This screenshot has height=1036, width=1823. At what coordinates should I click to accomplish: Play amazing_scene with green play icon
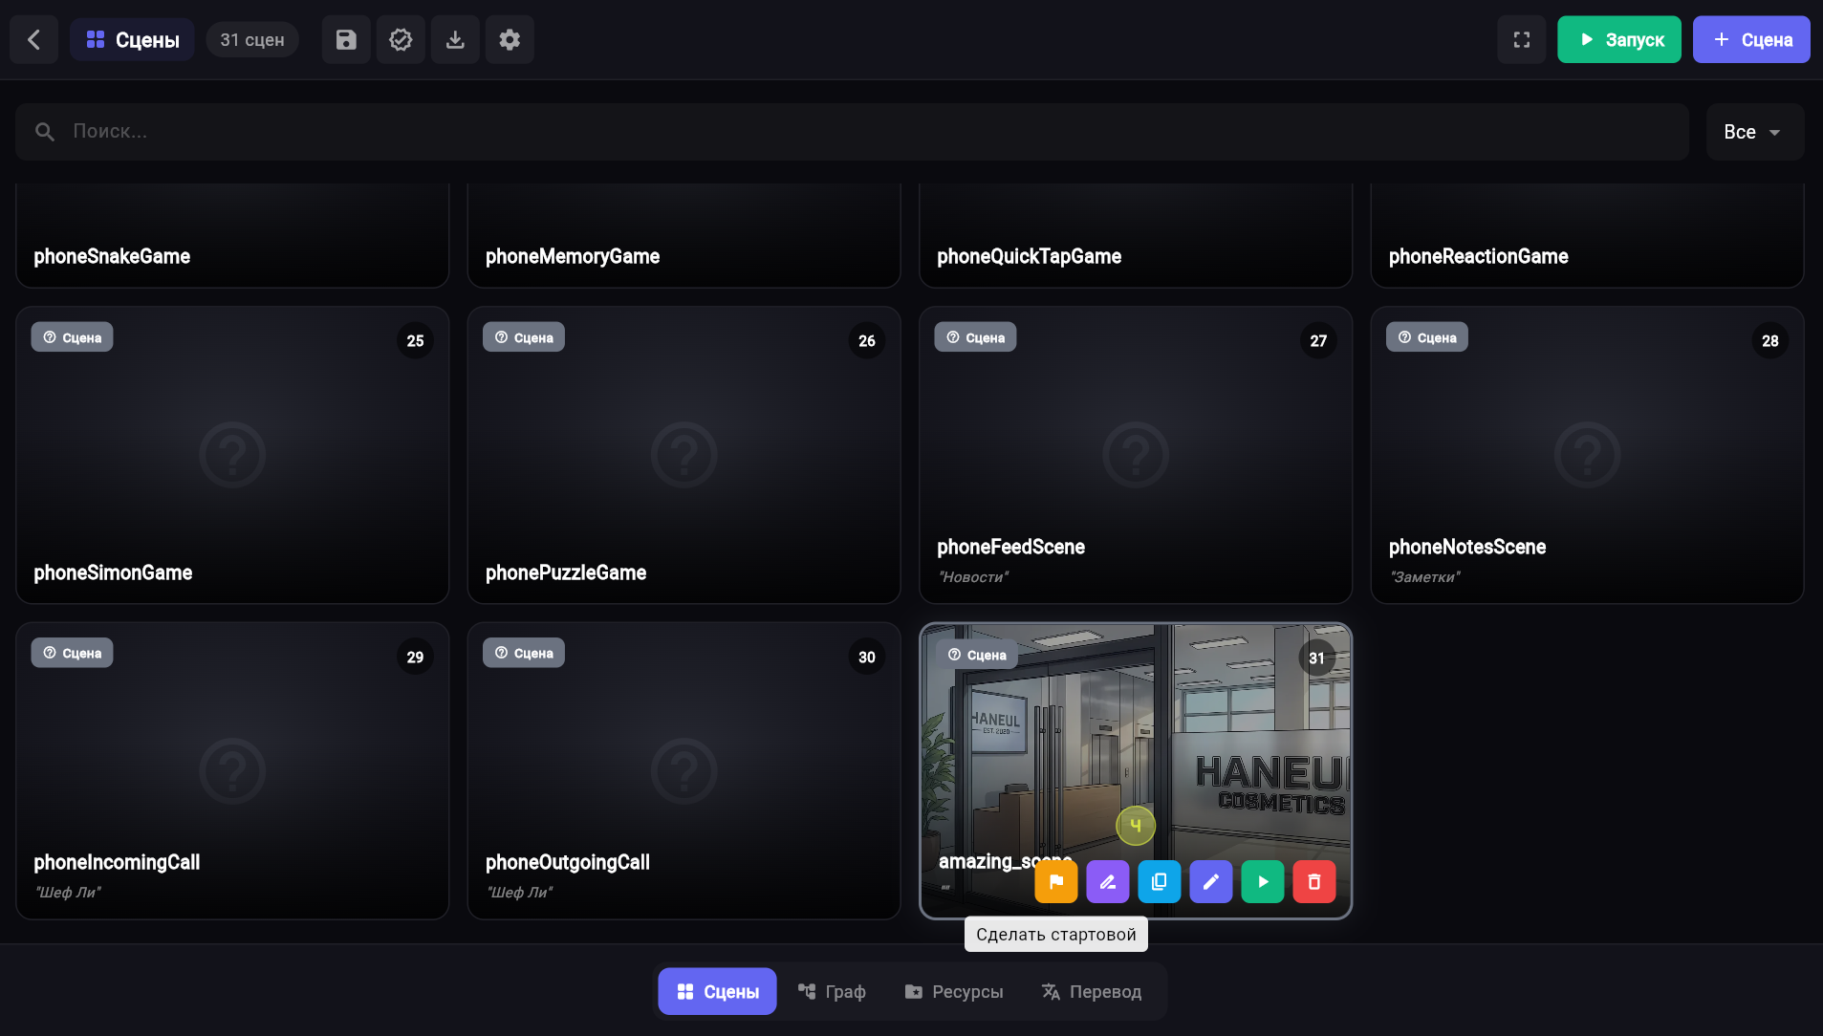[x=1263, y=881]
